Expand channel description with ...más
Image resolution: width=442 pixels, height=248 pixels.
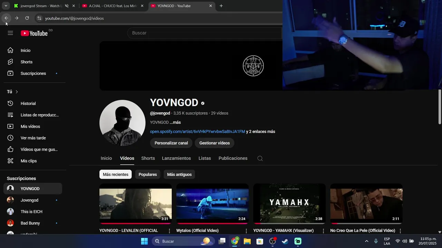[x=175, y=122]
